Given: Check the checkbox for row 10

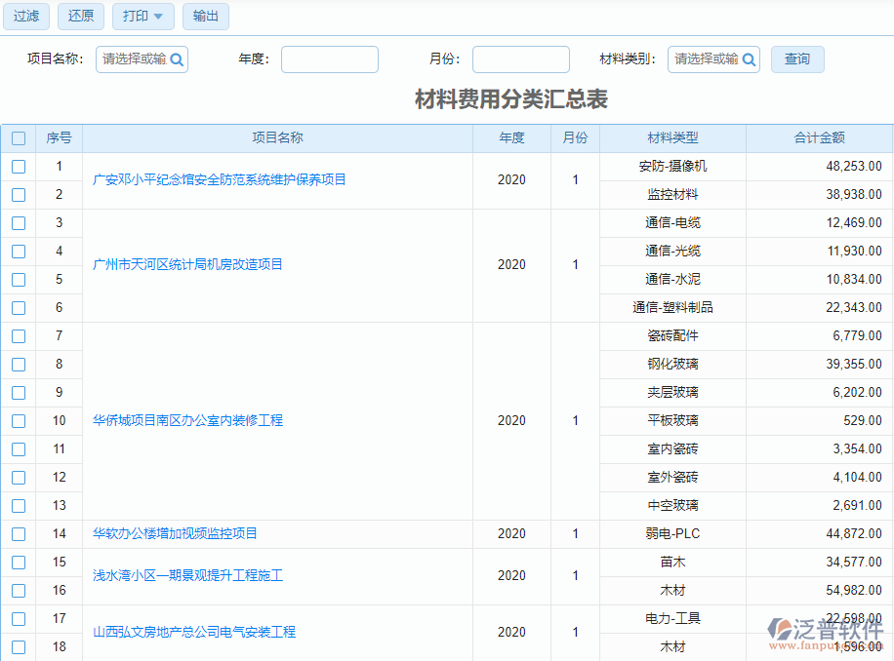Looking at the screenshot, I should tap(18, 421).
